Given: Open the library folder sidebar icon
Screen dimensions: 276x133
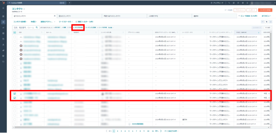Looking at the screenshot, I should (3, 62).
